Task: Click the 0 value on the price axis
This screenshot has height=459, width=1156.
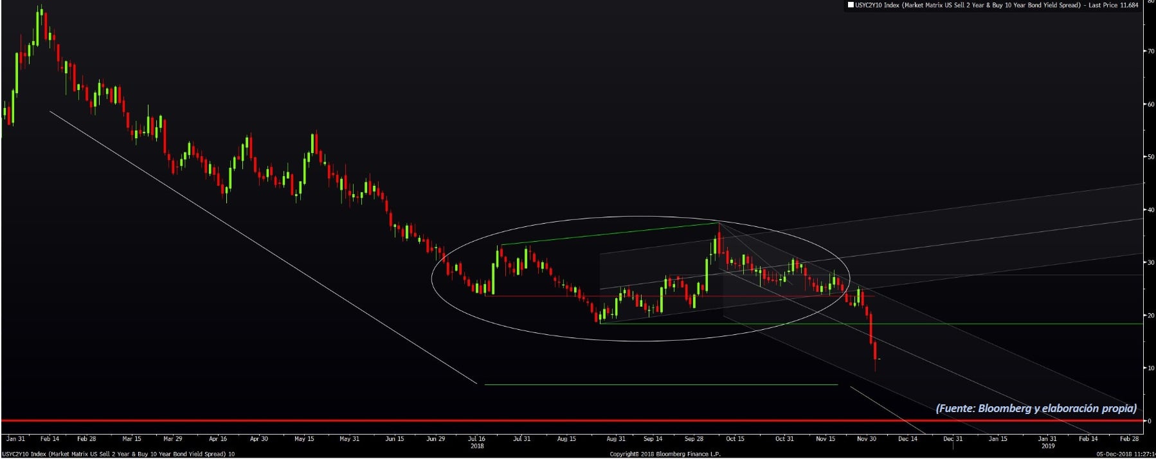Action: coord(1150,421)
